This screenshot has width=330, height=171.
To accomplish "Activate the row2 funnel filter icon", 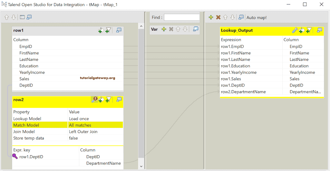I will click(108, 100).
